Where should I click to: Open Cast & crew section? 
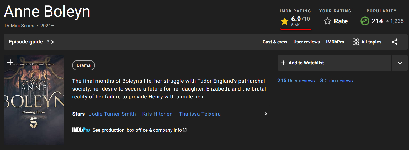pos(275,42)
